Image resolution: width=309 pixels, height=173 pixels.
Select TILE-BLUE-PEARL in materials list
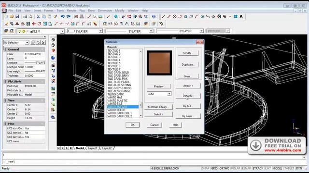tap(119, 82)
